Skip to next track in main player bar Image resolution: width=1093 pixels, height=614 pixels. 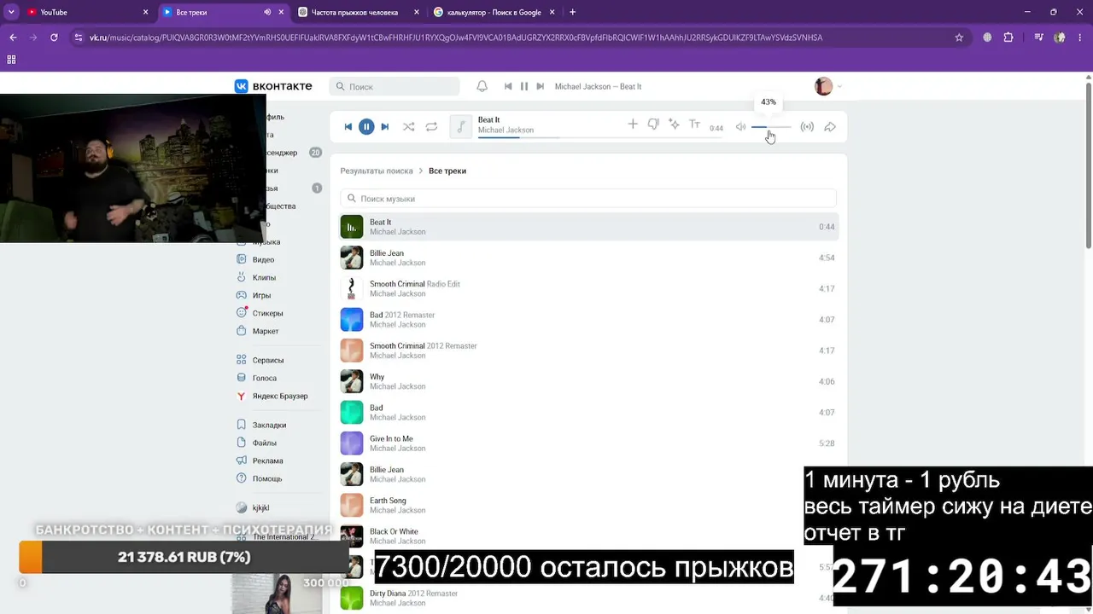coord(384,127)
